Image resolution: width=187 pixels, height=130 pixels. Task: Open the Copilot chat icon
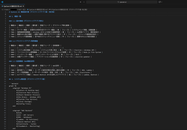pos(160,2)
